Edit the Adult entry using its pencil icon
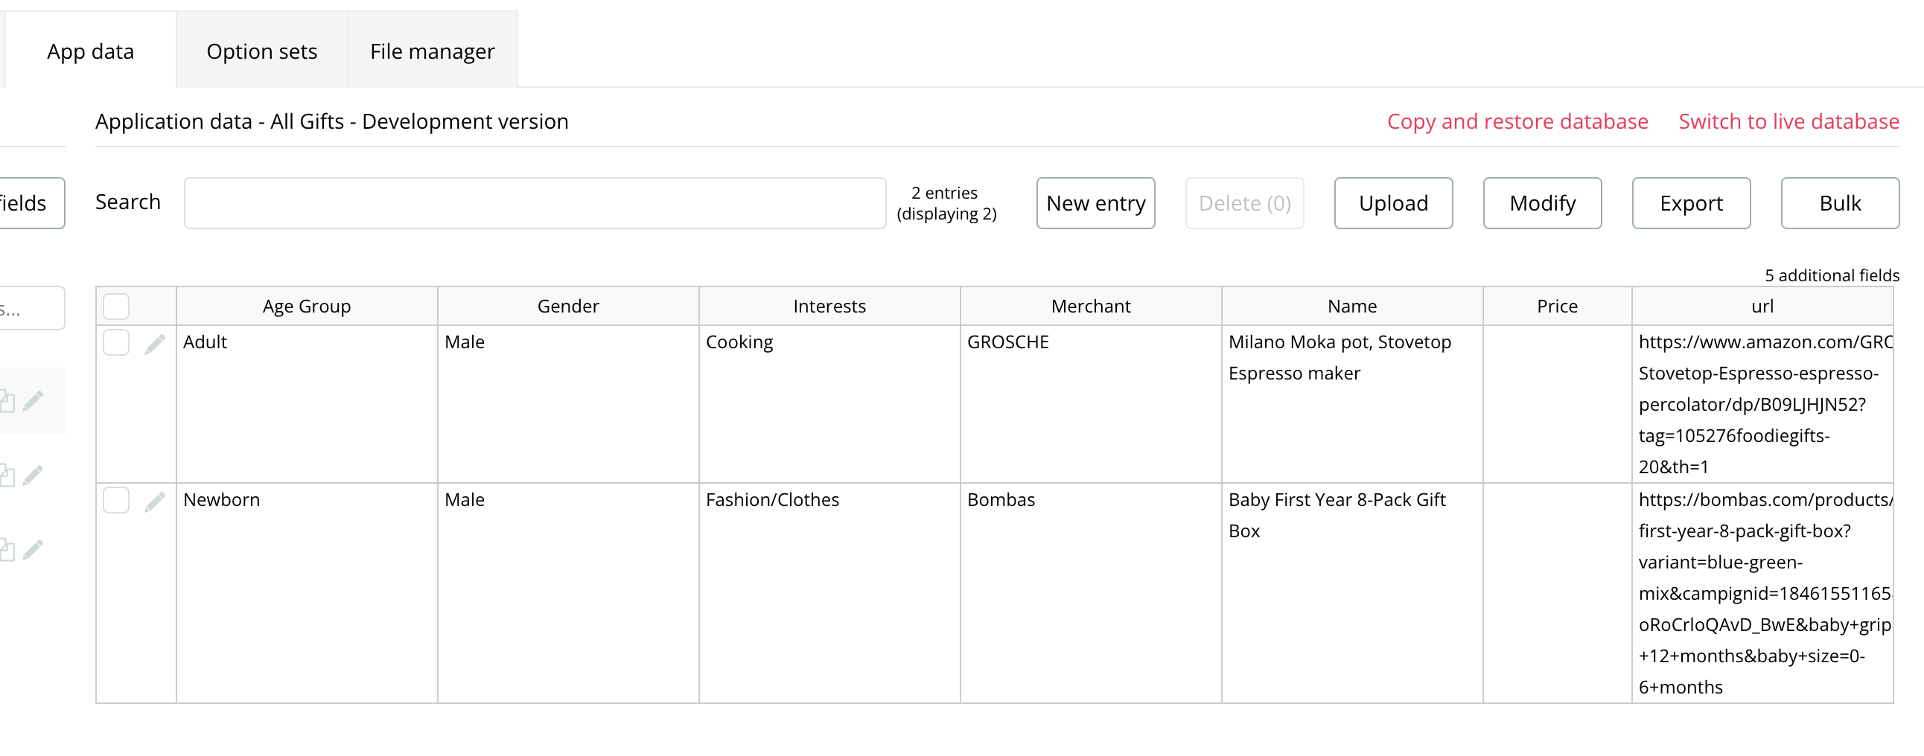1924x756 pixels. pyautogui.click(x=155, y=342)
